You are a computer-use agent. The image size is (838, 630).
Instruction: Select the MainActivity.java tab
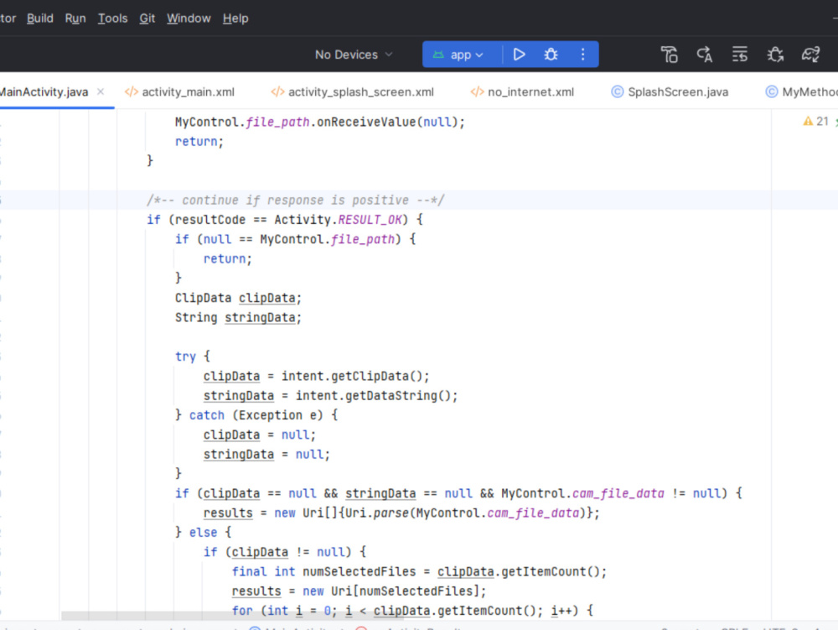pyautogui.click(x=44, y=92)
